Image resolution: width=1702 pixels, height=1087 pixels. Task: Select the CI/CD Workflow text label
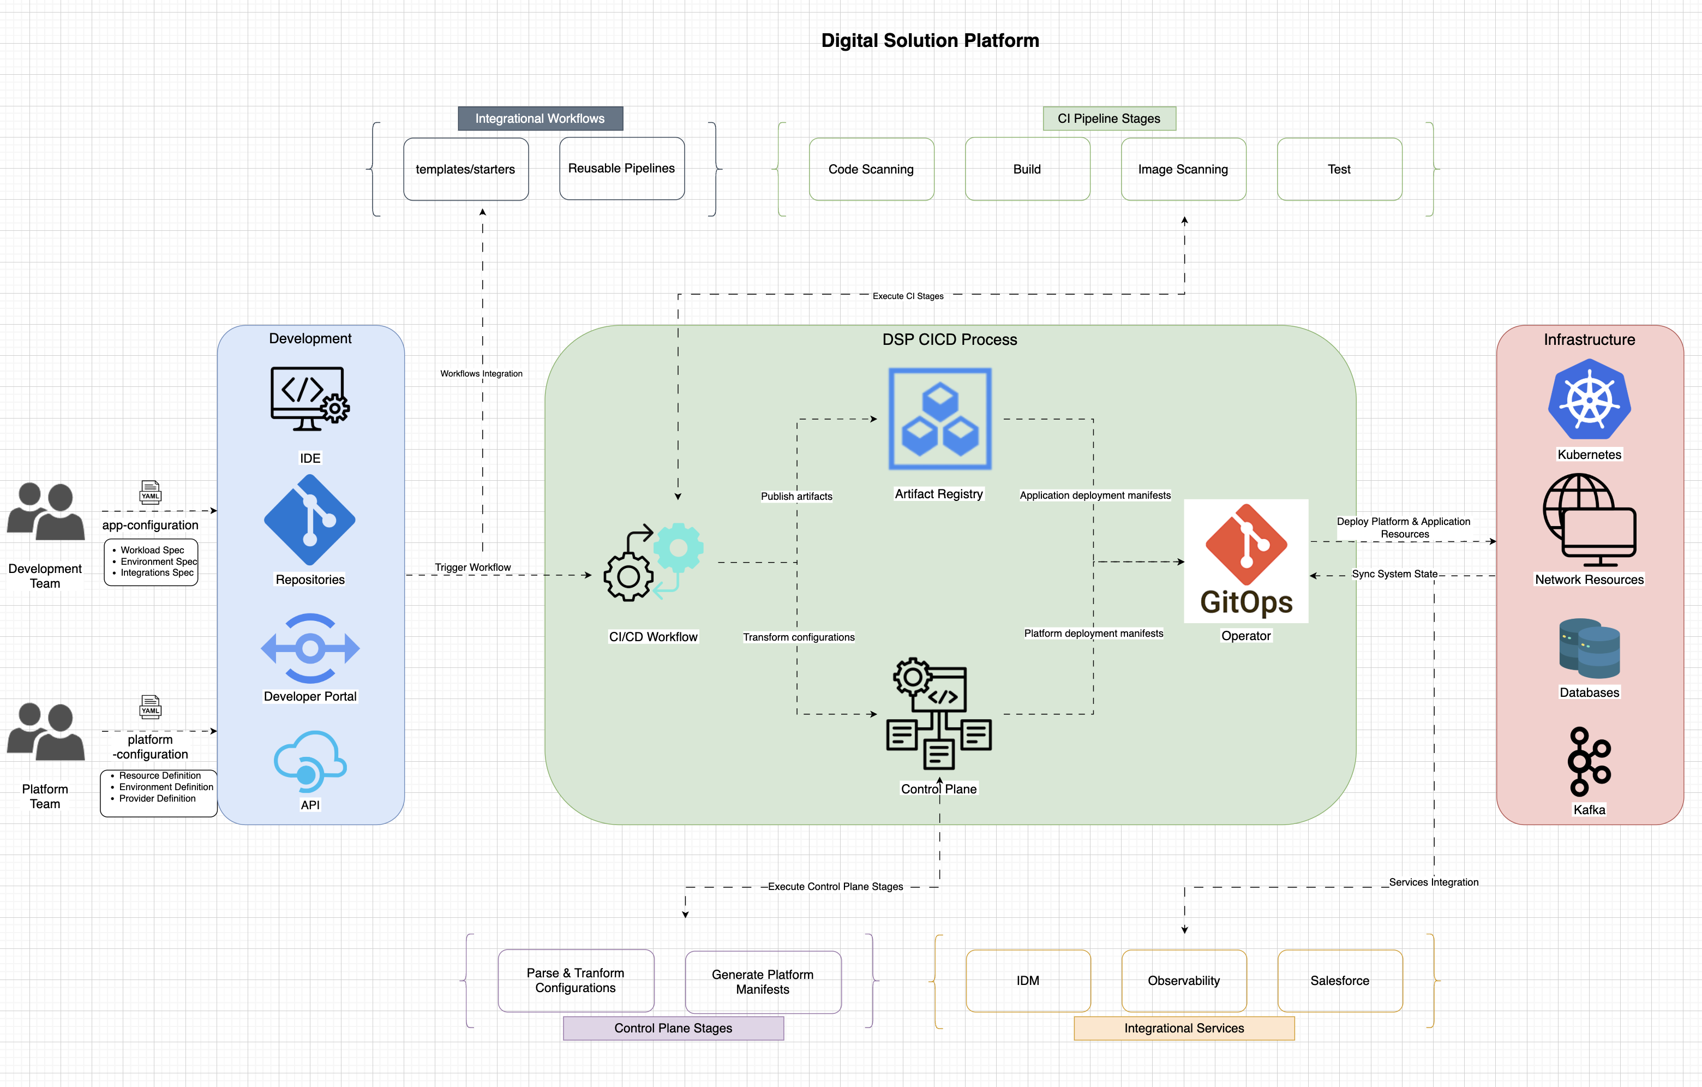pos(654,636)
